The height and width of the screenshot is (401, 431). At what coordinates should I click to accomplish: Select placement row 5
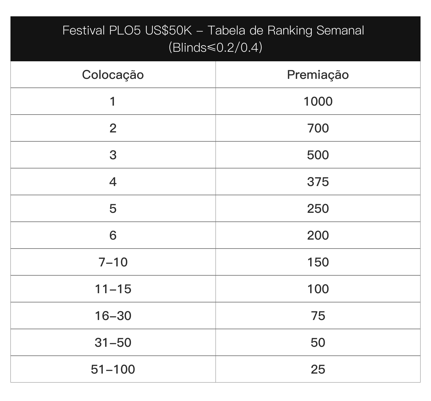click(113, 209)
